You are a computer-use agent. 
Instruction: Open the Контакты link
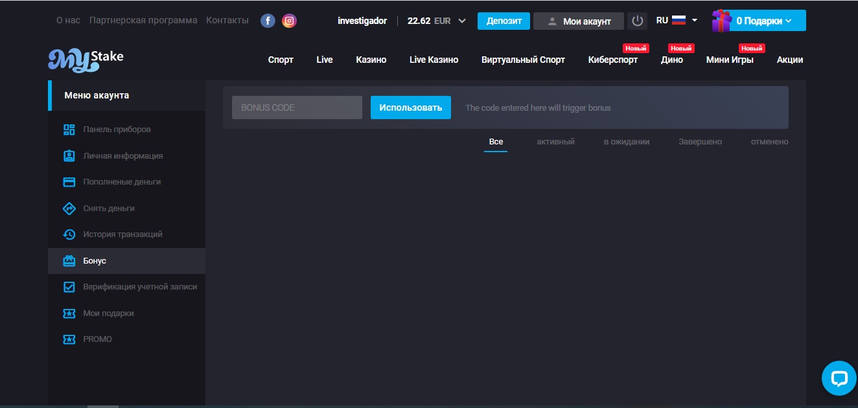click(227, 20)
